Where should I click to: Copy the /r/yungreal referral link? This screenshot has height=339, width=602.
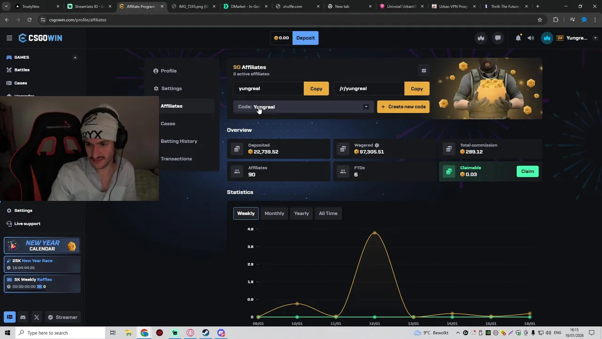tap(417, 89)
